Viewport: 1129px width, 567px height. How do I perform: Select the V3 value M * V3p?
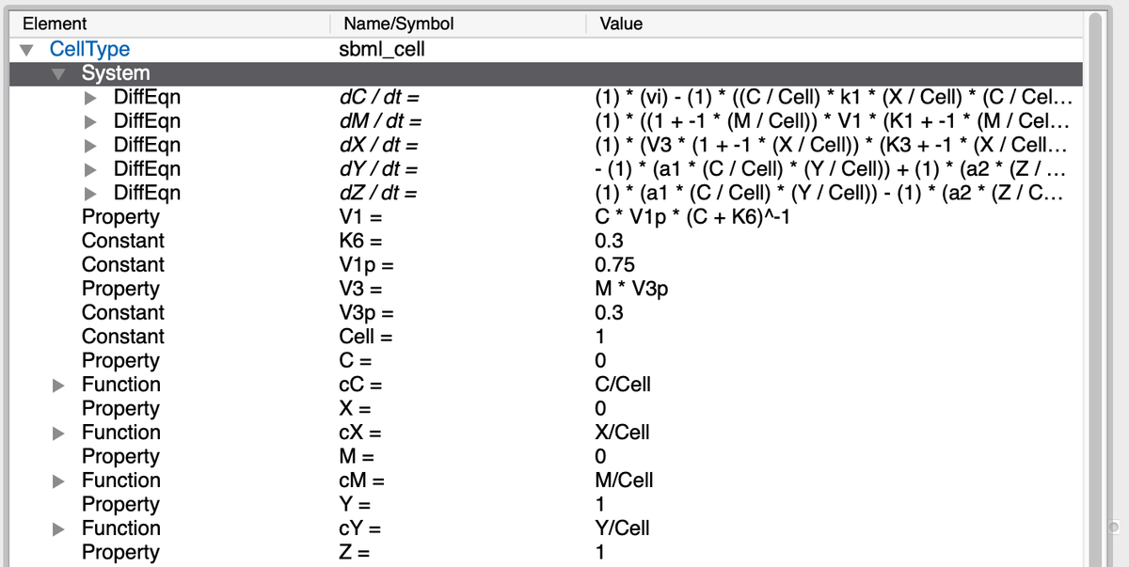(x=632, y=289)
